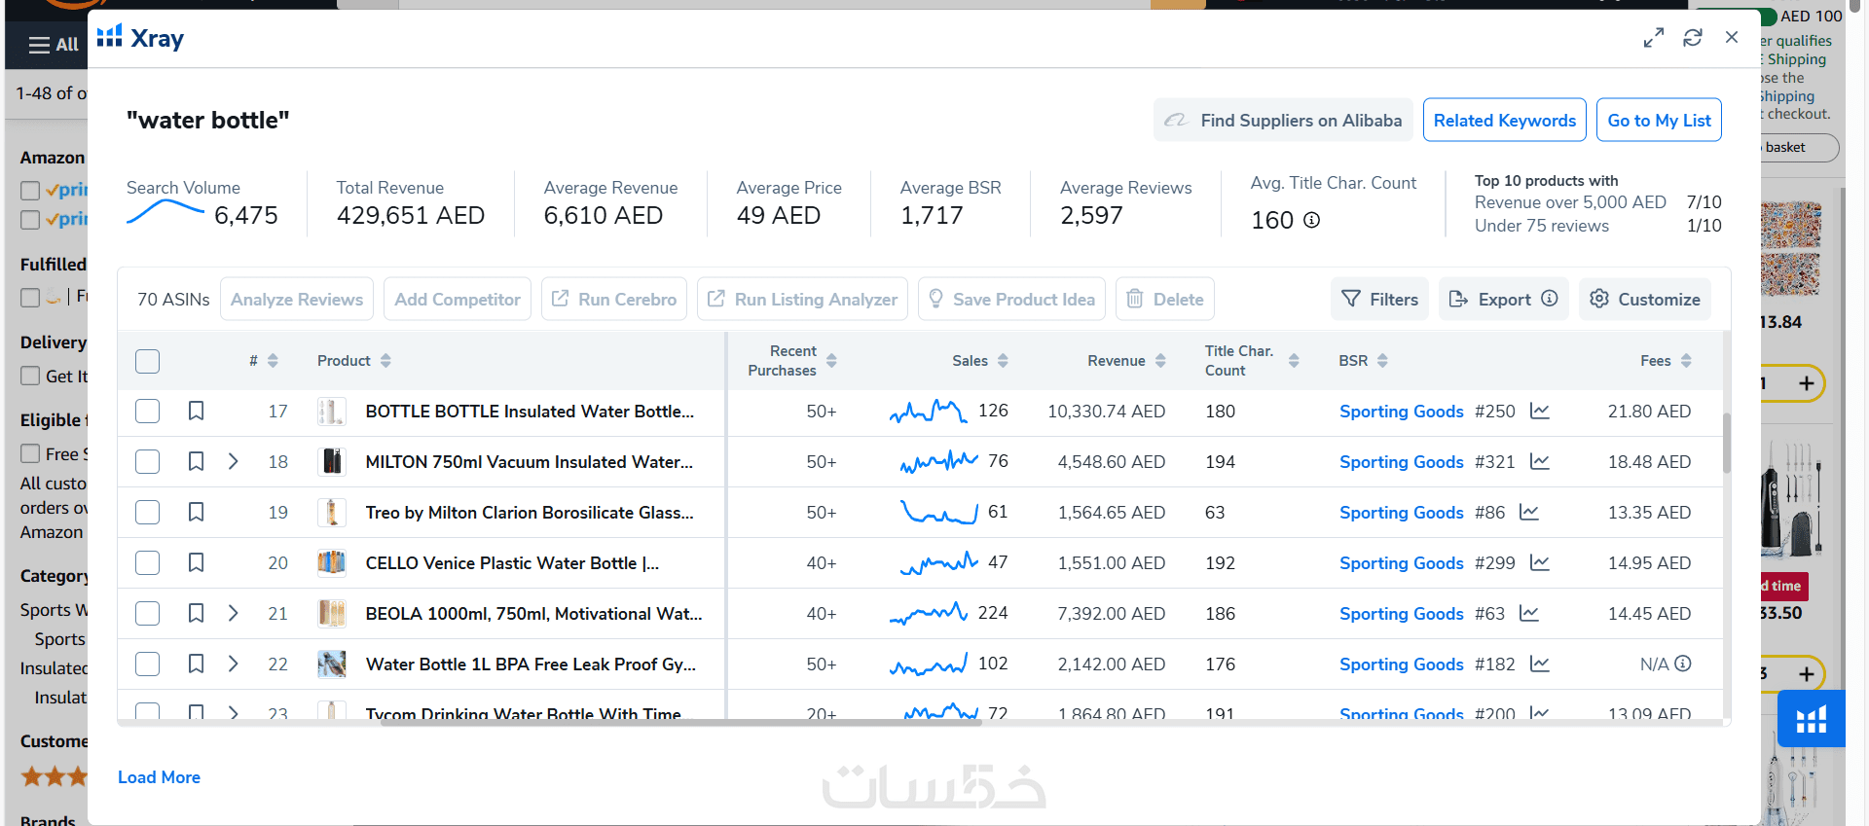Select checkbox for row 21

148,613
